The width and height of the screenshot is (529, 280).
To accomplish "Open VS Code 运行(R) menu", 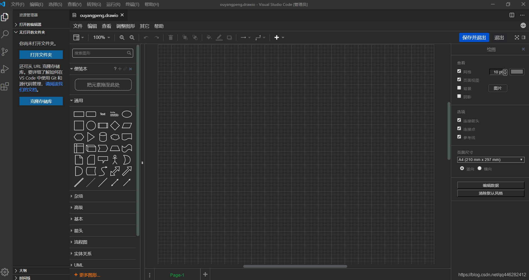I will click(113, 4).
